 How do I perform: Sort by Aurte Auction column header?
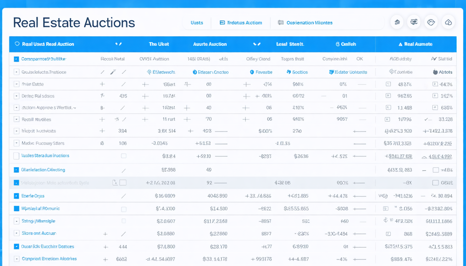(x=210, y=44)
